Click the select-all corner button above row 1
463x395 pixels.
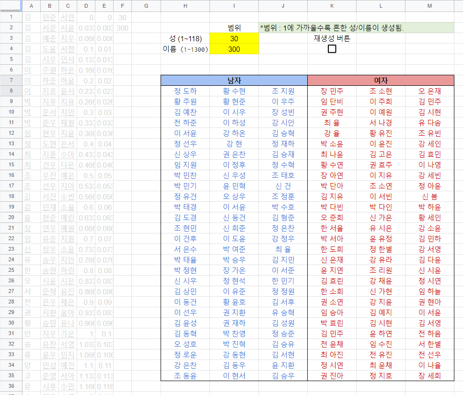[x=10, y=5]
